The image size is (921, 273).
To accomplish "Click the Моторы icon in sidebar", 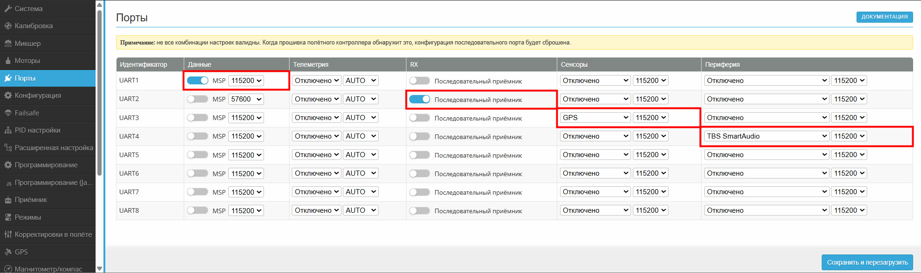I will tap(8, 61).
